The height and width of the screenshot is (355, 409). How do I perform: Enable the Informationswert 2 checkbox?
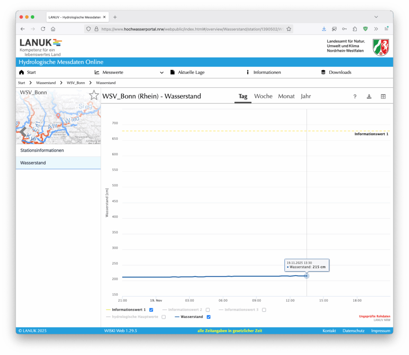pos(208,310)
